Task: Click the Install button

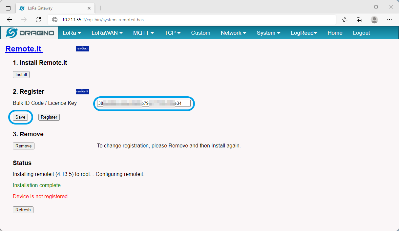Action: [21, 75]
